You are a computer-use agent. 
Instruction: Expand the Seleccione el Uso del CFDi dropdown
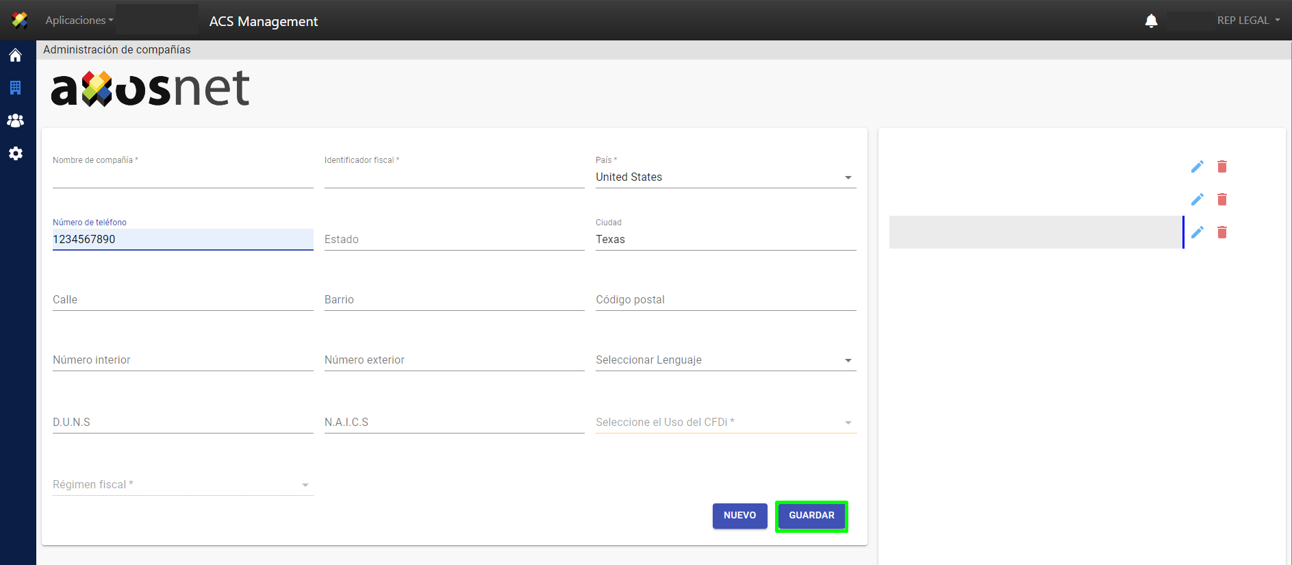pos(725,423)
